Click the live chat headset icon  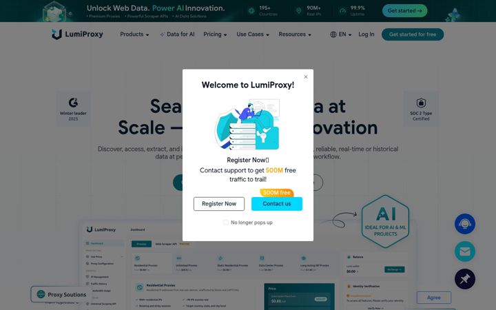tap(465, 224)
